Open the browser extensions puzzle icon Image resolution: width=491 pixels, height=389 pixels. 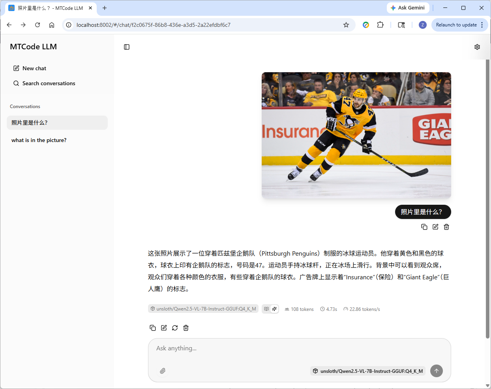click(380, 25)
